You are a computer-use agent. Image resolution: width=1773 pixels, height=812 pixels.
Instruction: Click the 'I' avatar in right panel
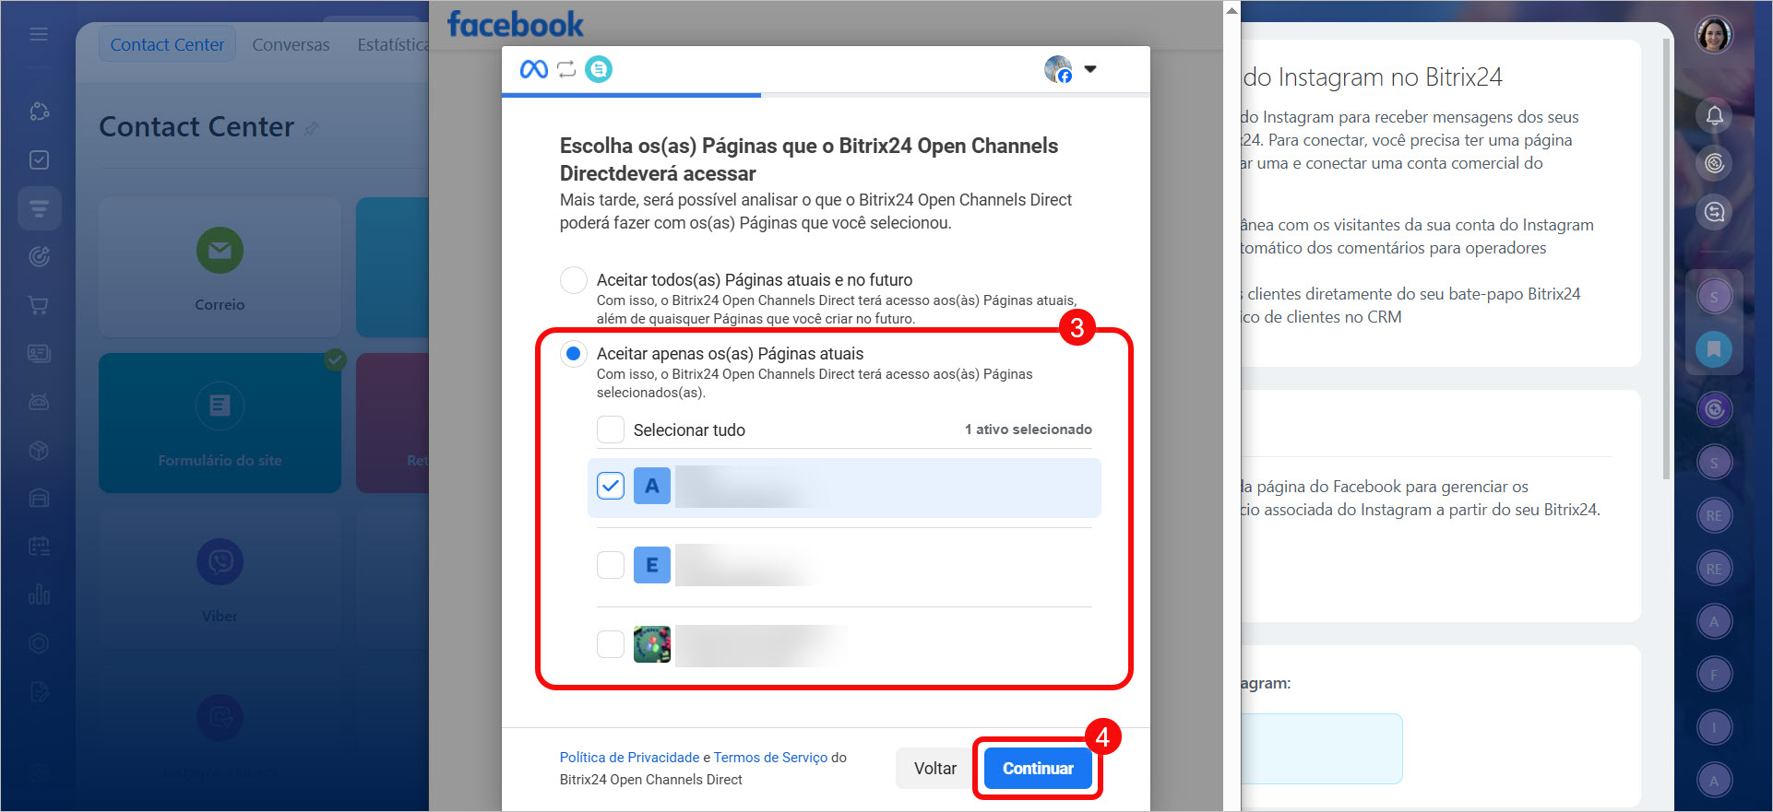click(x=1714, y=727)
